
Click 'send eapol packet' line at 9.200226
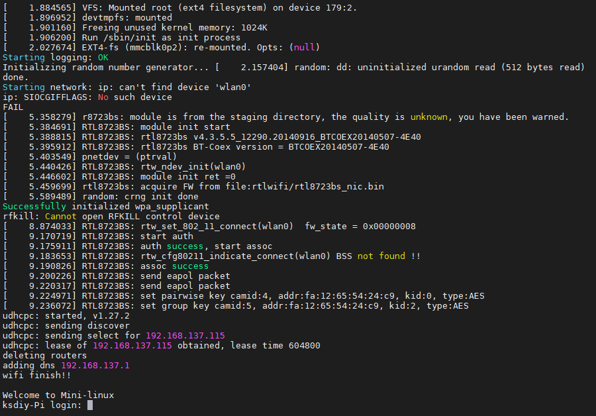(x=117, y=276)
